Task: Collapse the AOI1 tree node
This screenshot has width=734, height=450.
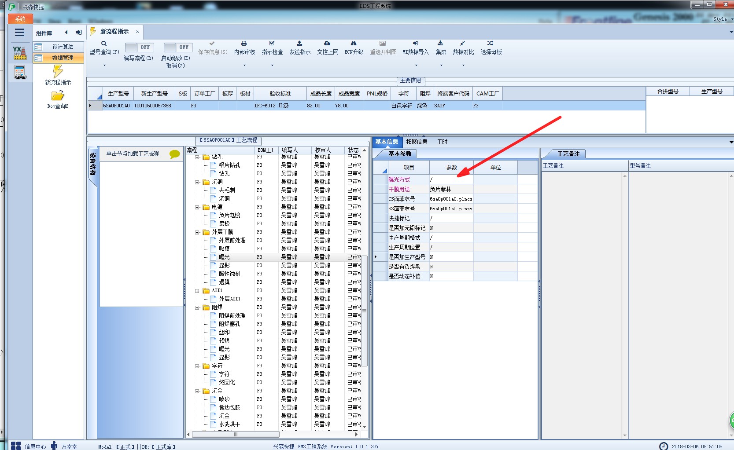Action: 198,291
